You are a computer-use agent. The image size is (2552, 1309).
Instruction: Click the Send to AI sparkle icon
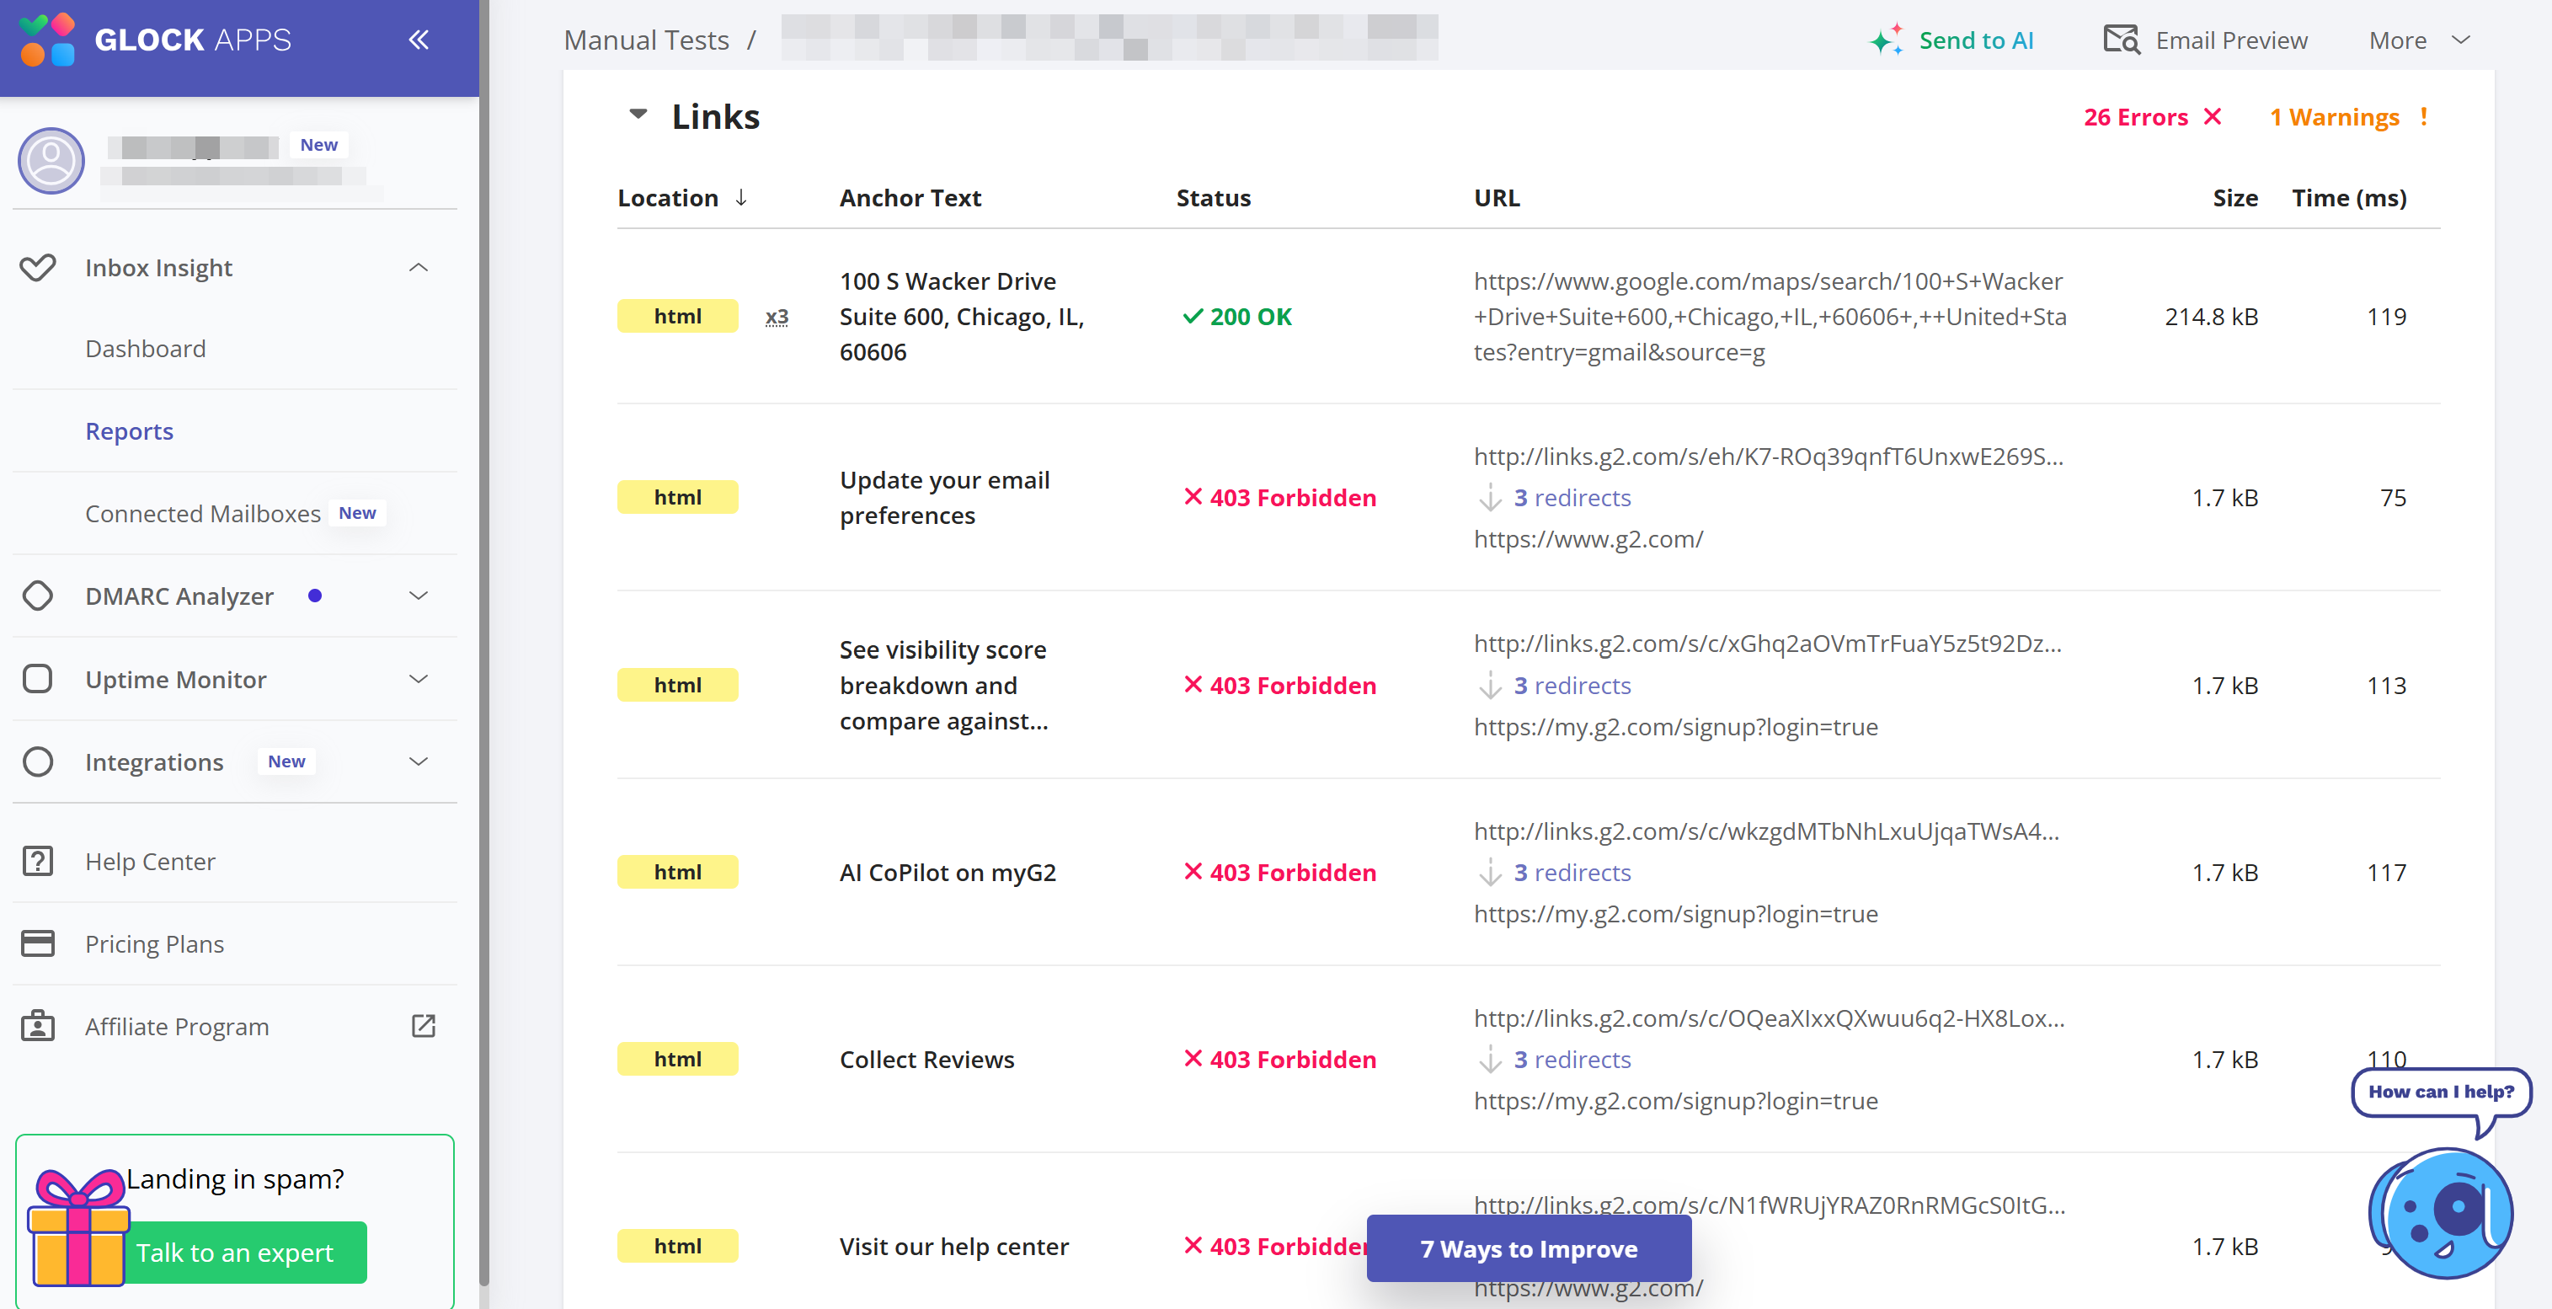click(1887, 40)
